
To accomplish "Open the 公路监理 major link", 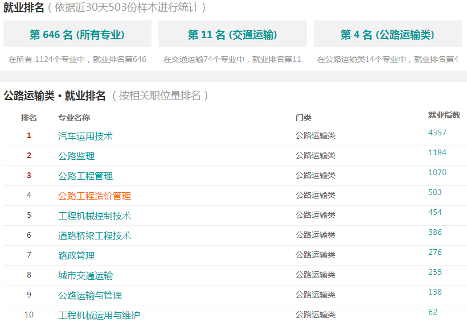I will pos(76,156).
